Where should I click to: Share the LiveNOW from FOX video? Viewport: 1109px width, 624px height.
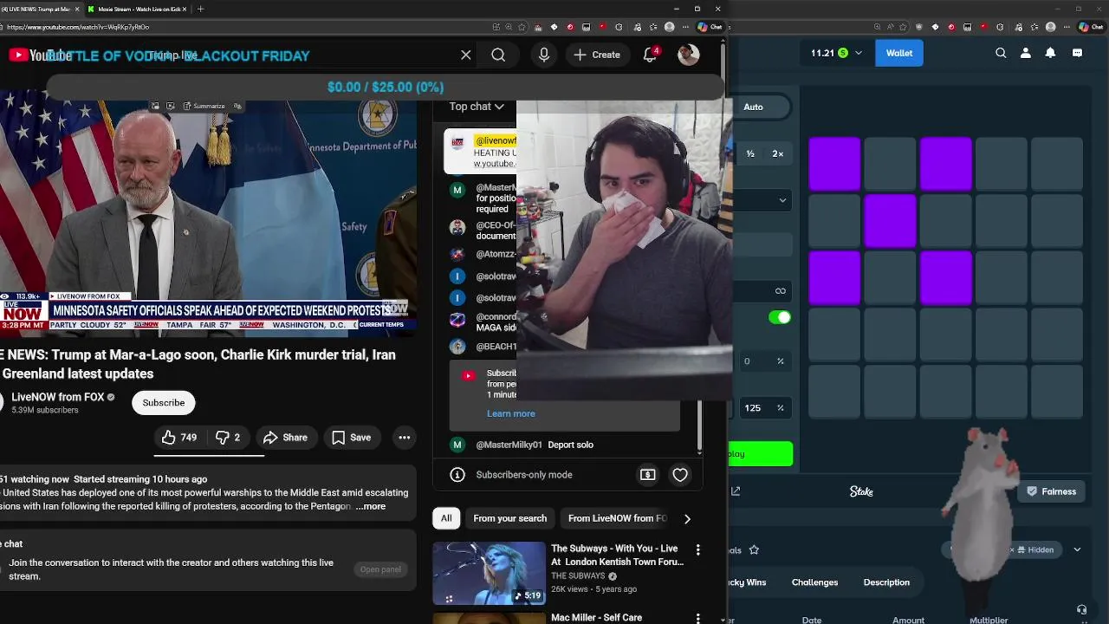[x=285, y=438]
